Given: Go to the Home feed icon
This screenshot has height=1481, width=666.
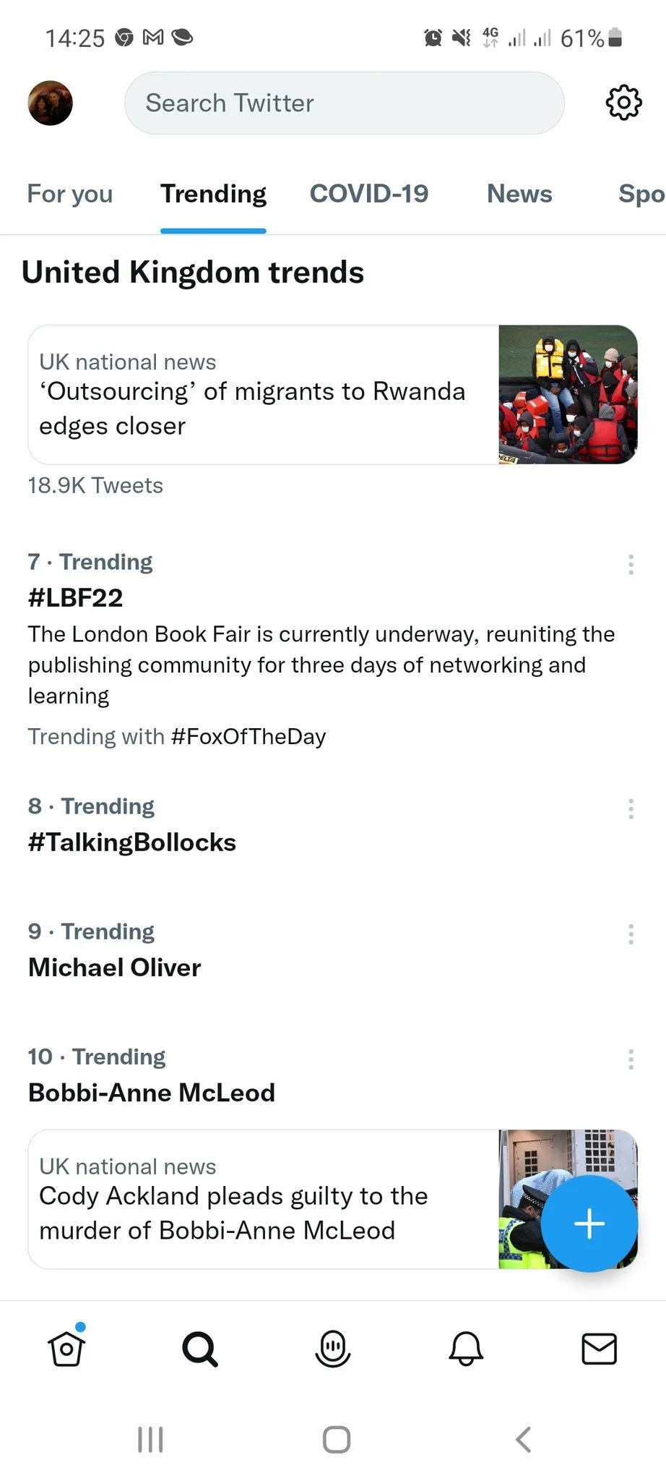Looking at the screenshot, I should coord(66,1348).
